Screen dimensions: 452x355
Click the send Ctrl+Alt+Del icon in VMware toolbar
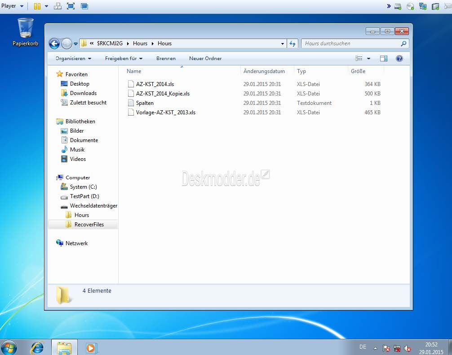point(58,6)
